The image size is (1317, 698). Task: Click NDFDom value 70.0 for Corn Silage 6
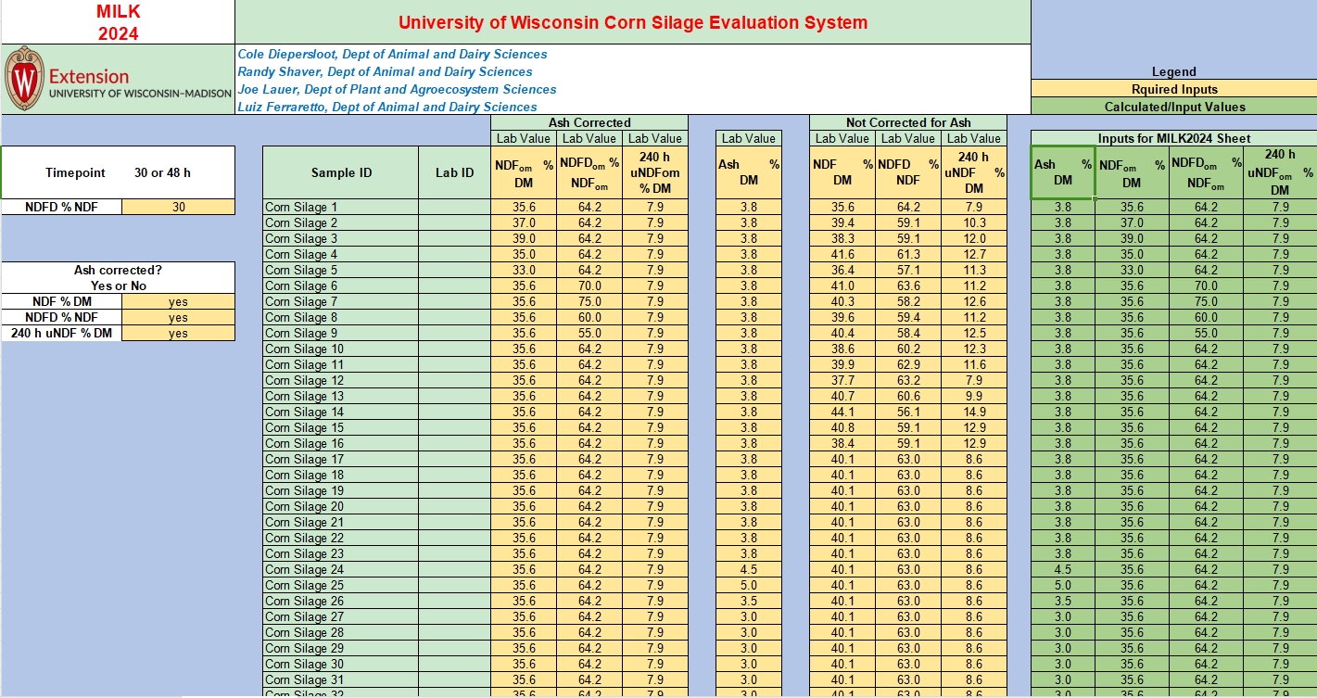pyautogui.click(x=589, y=286)
